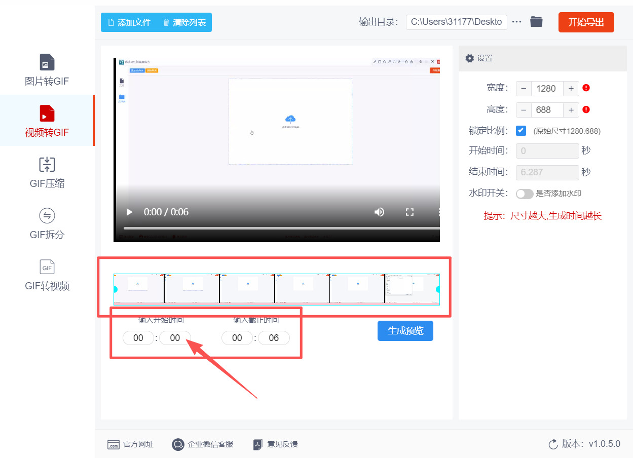Click the 官方网址 .com icon
Viewport: 633px width, 458px height.
pyautogui.click(x=113, y=444)
